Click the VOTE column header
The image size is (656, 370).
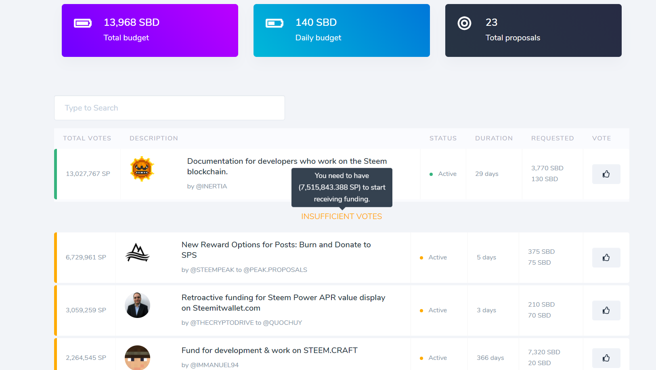[602, 138]
